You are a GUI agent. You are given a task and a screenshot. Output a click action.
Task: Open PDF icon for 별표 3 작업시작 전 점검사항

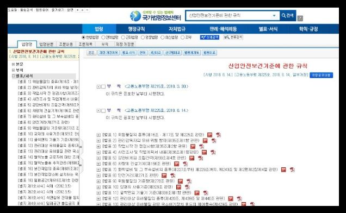[x=201, y=146]
